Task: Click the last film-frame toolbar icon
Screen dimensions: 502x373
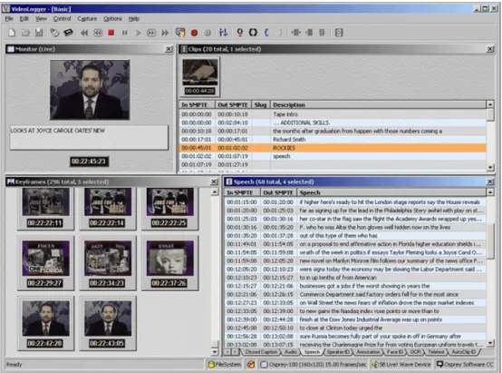Action: click(339, 33)
